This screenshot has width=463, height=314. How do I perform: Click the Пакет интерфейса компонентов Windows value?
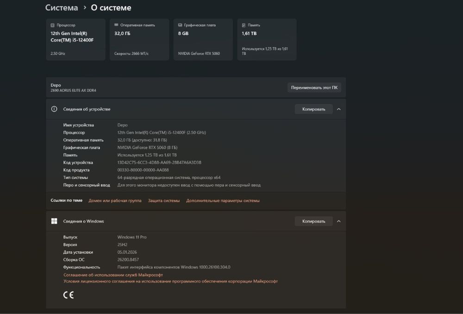pos(174,267)
